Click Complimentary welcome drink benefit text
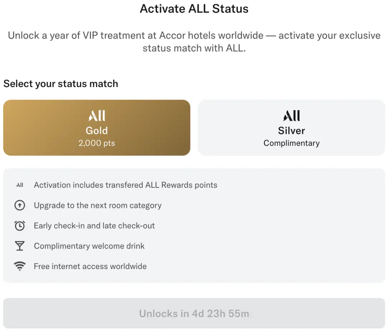The image size is (387, 331). [x=89, y=246]
